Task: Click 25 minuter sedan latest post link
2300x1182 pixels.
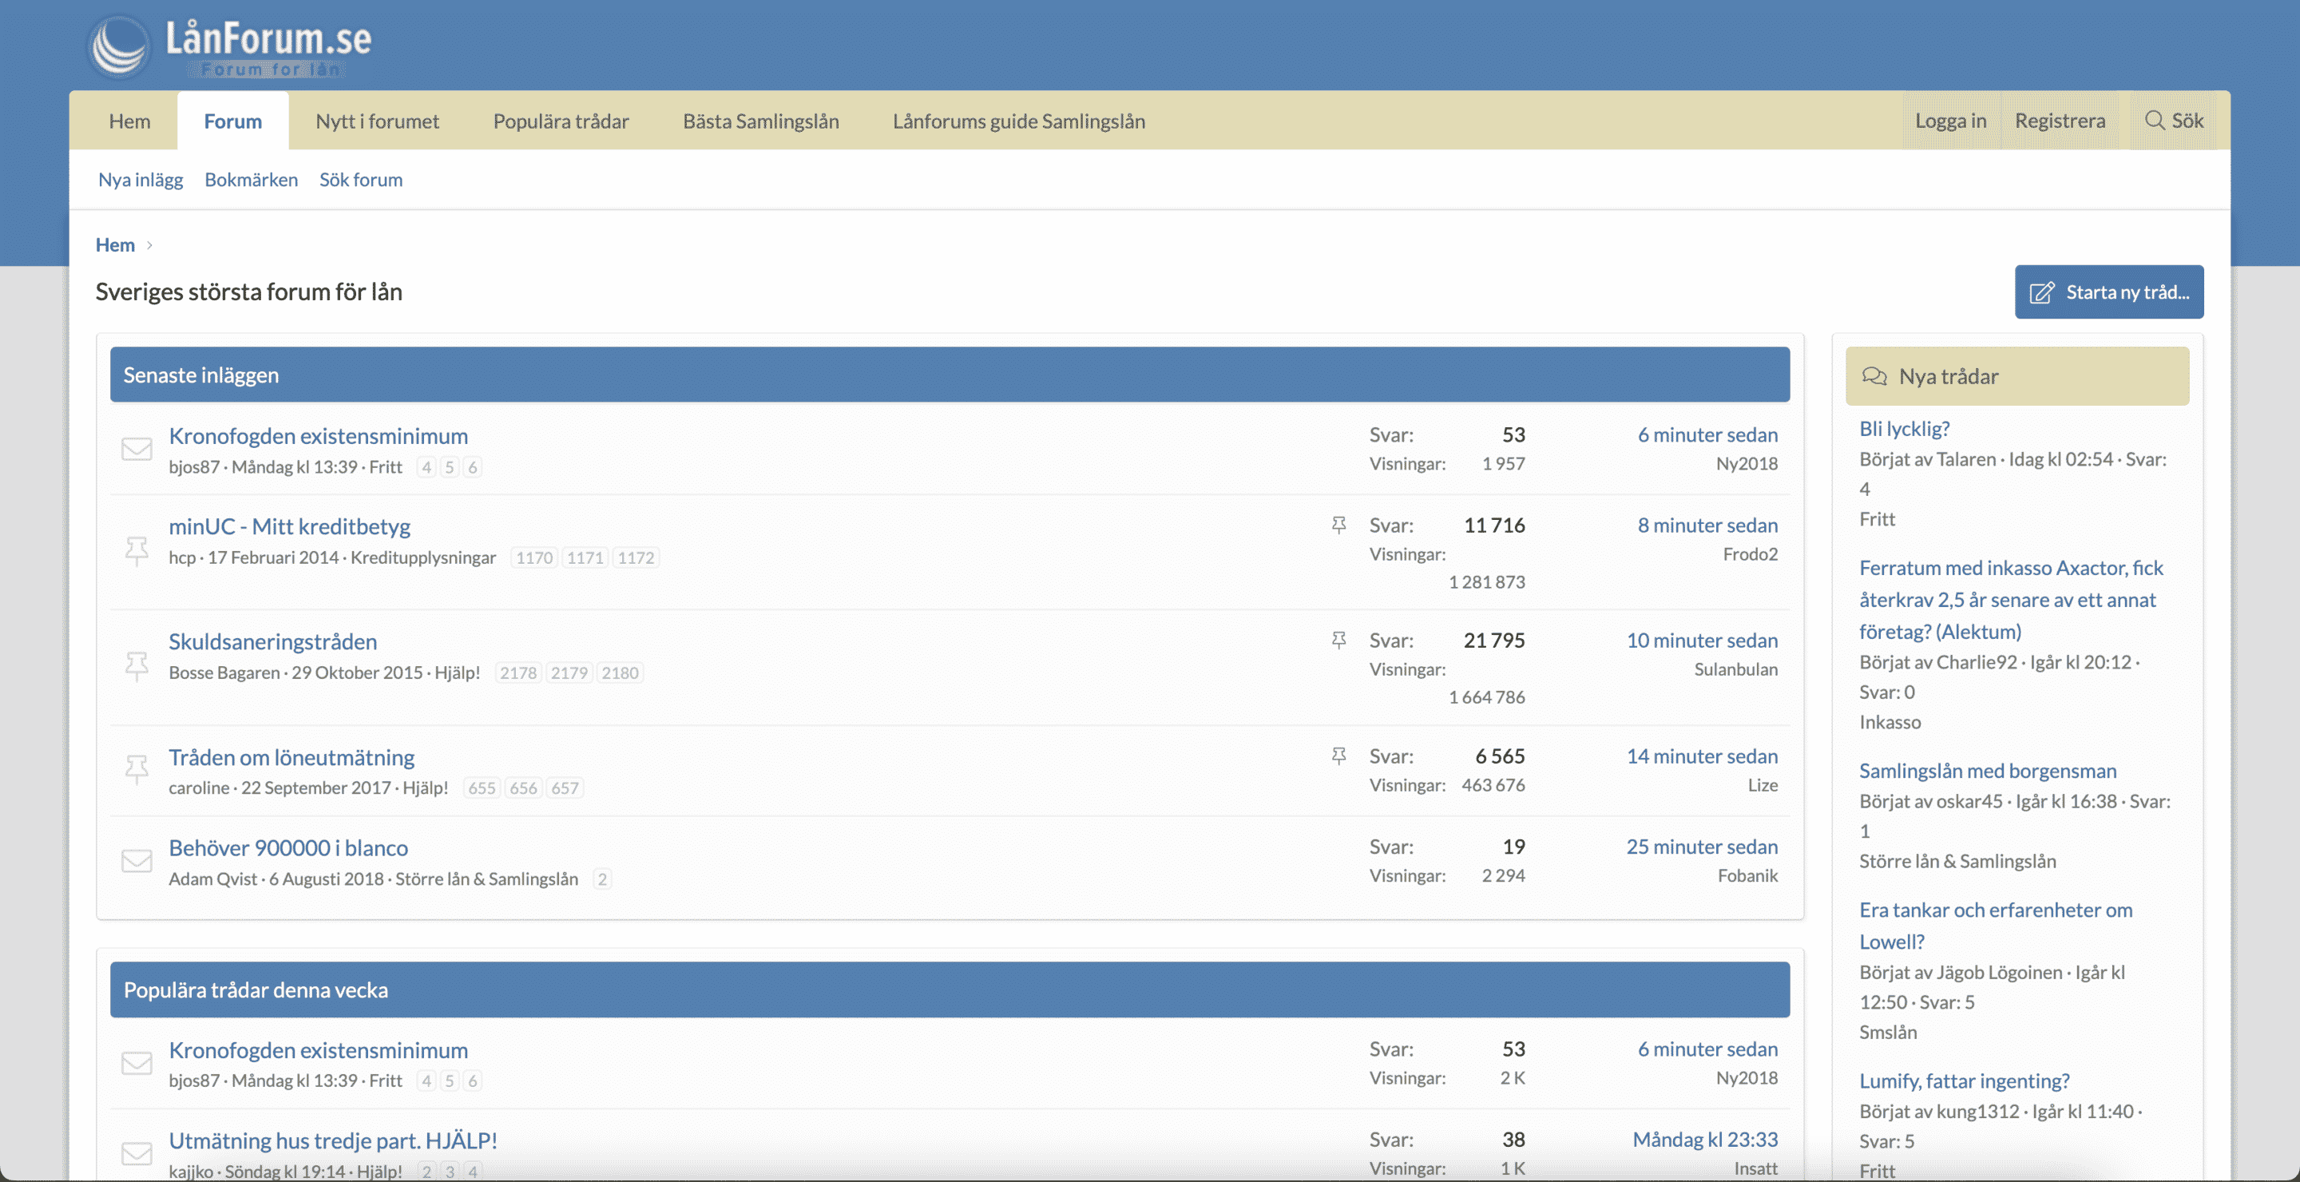Action: [x=1702, y=847]
